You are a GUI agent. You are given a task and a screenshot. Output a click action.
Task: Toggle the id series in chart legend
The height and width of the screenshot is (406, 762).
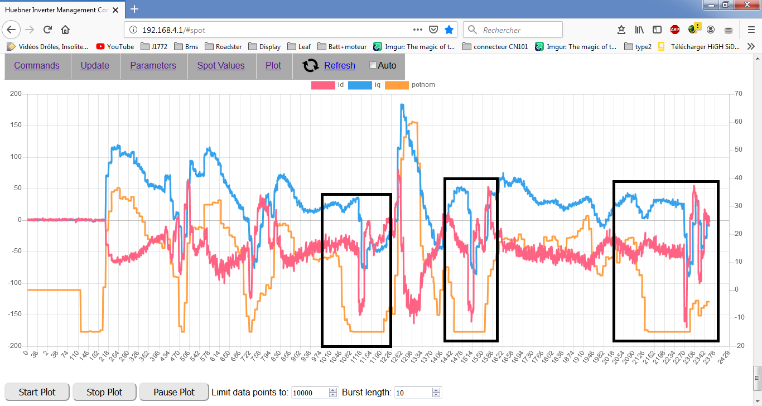coord(323,85)
